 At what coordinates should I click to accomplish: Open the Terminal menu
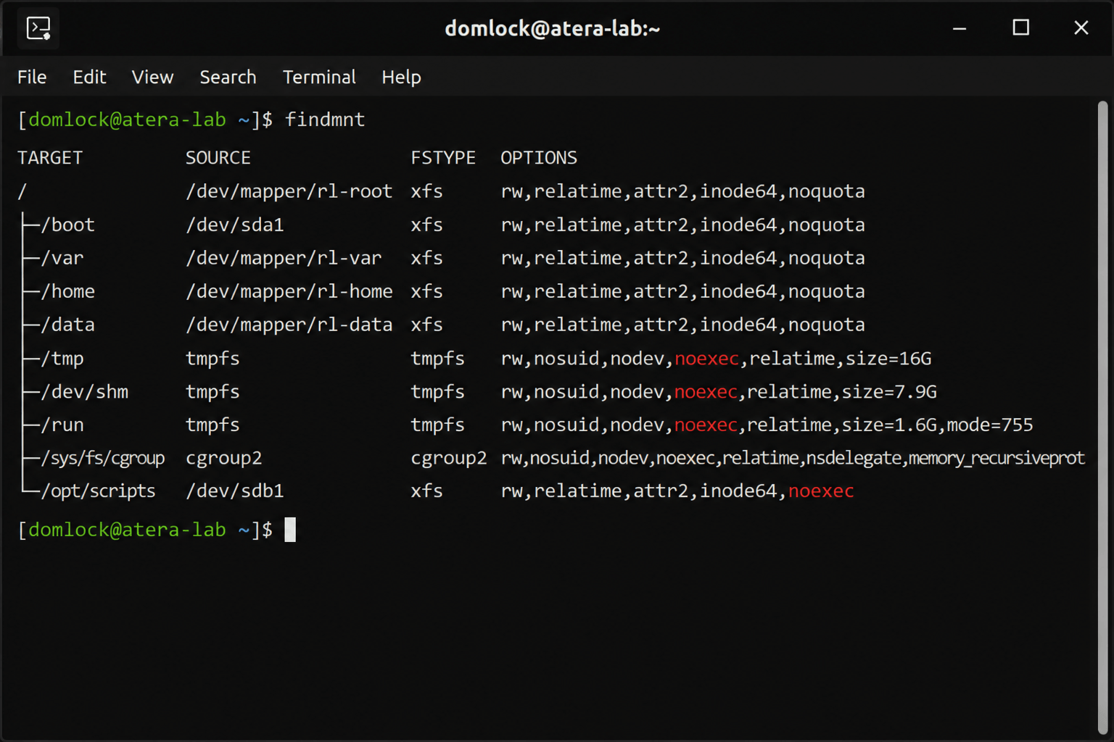319,77
